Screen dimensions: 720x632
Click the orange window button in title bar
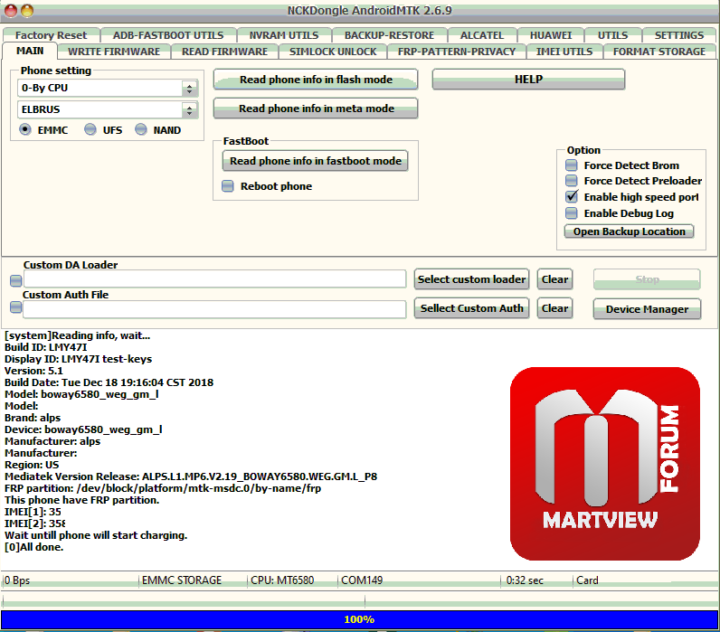[x=27, y=11]
